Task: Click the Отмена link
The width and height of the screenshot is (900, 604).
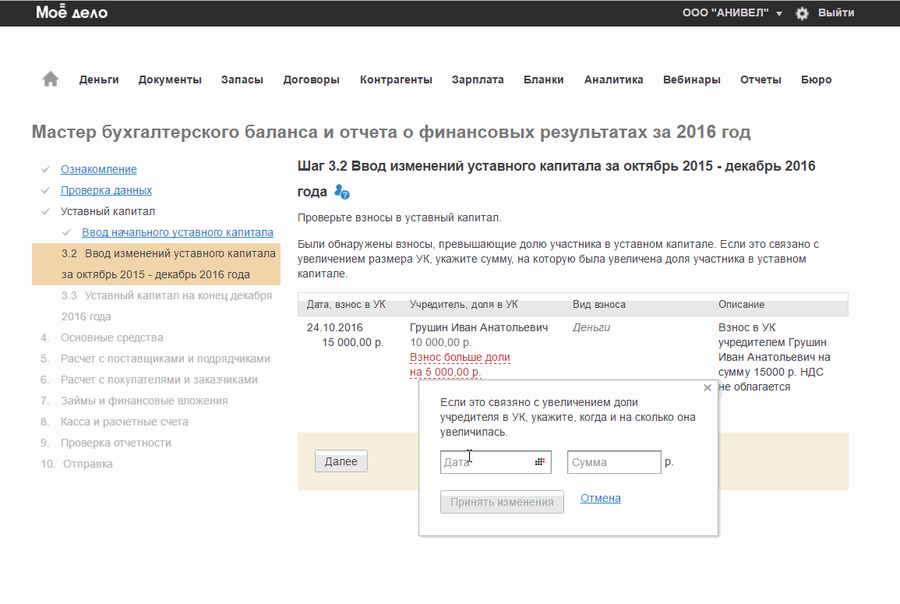Action: point(600,499)
